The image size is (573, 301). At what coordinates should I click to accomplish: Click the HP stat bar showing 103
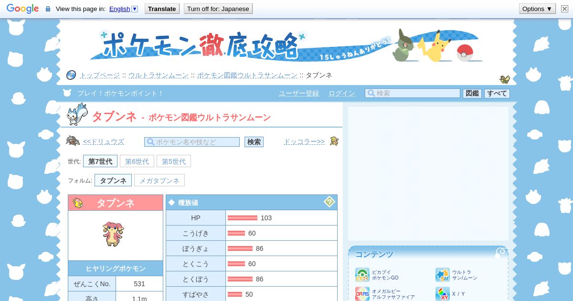tap(243, 218)
